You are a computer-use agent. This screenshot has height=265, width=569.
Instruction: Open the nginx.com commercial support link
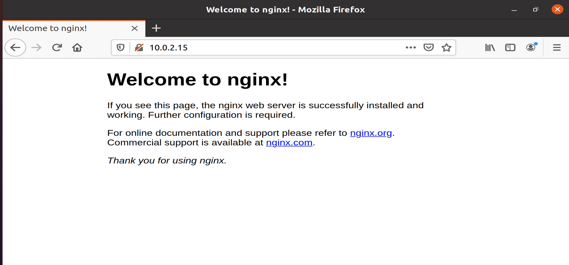(x=289, y=143)
